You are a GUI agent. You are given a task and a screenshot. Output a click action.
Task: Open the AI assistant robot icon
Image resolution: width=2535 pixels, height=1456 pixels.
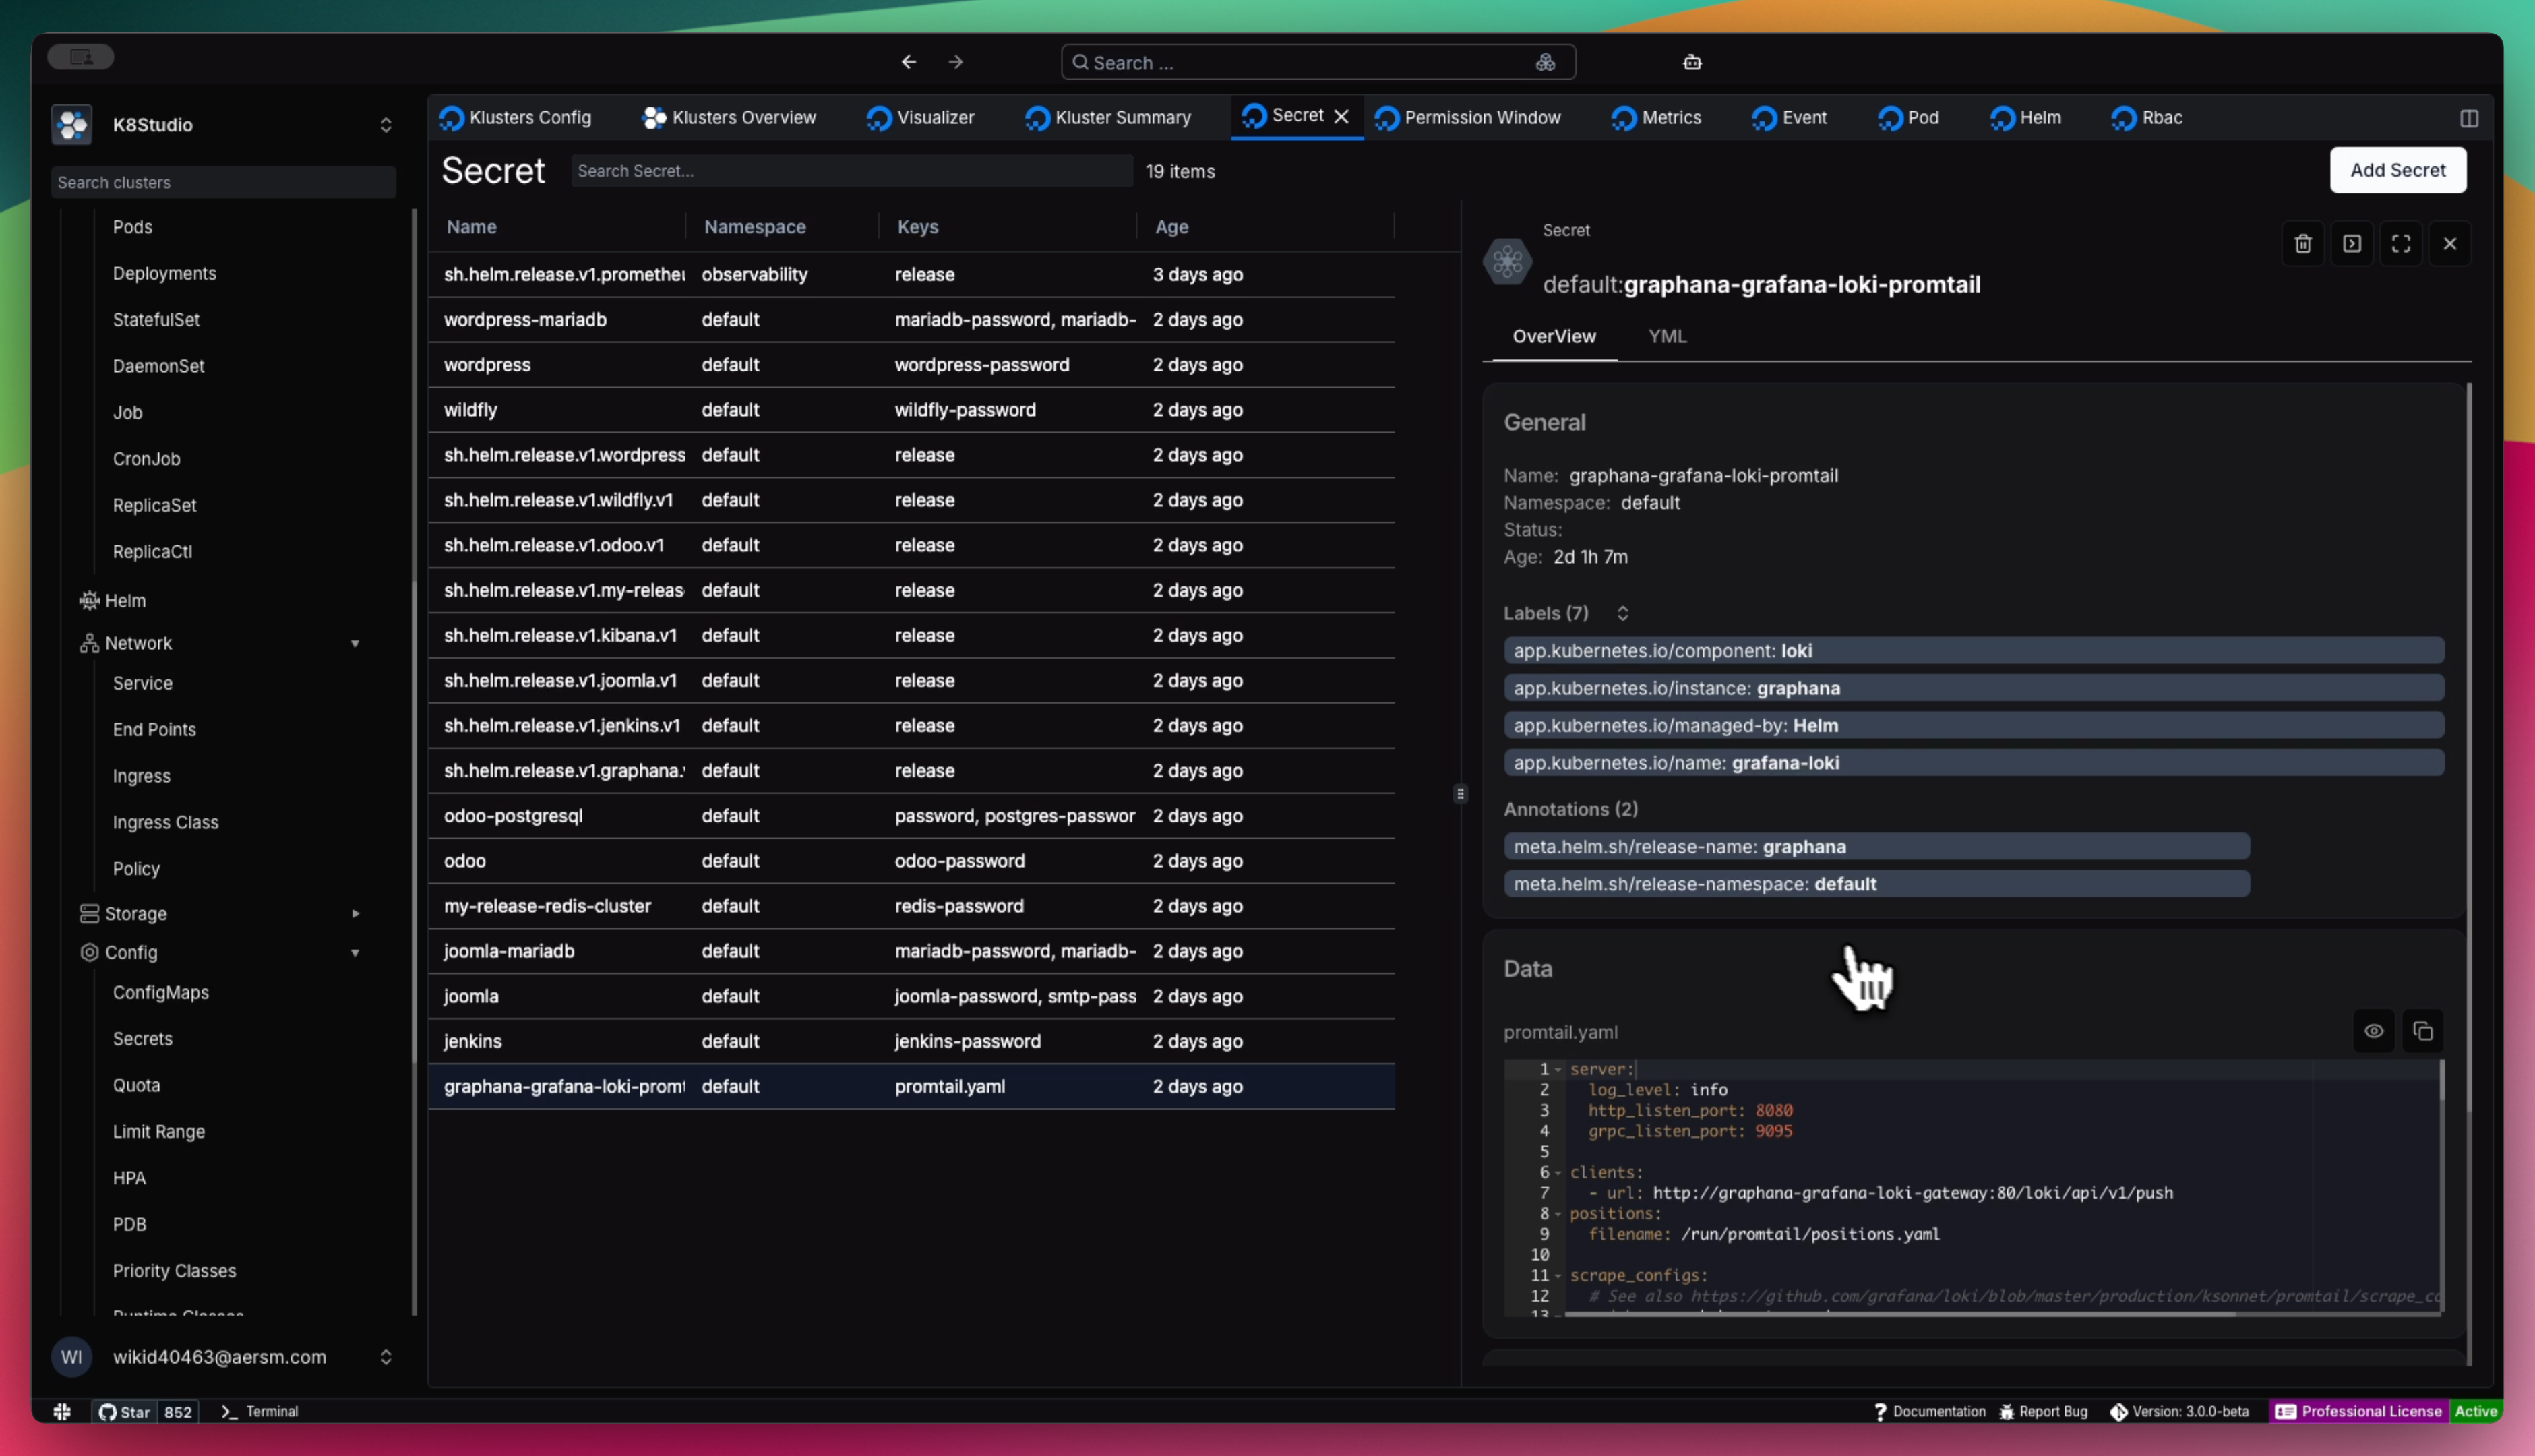coord(1691,62)
